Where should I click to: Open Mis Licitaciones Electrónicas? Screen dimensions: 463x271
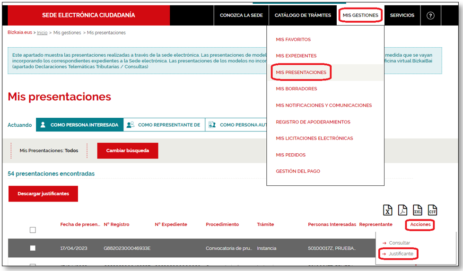coord(314,138)
